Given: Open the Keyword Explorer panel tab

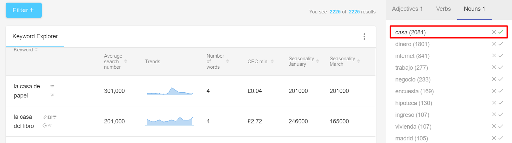Looking at the screenshot, I should point(35,36).
